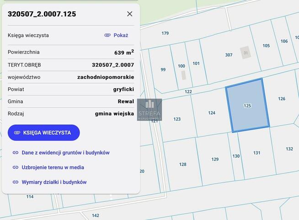Image resolution: width=299 pixels, height=220 pixels.
Task: Click link icon beside Uzbrojenie terenu
Action: coord(16,168)
